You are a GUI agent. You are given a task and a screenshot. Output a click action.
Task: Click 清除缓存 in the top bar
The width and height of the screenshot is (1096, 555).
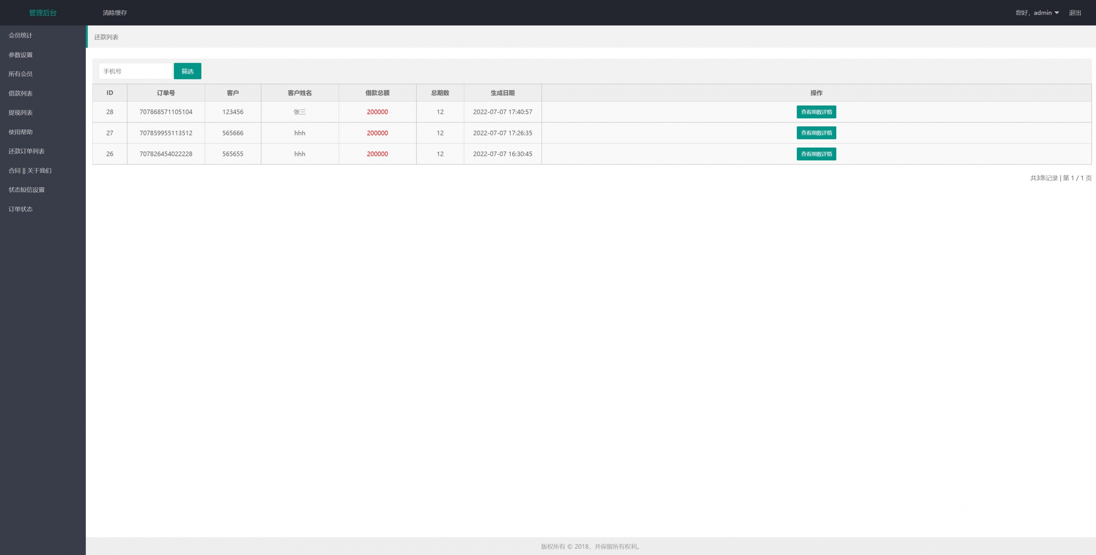[115, 13]
